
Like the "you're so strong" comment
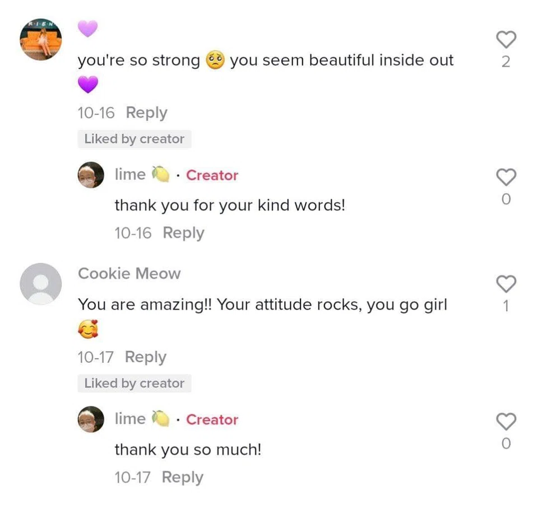click(x=505, y=40)
